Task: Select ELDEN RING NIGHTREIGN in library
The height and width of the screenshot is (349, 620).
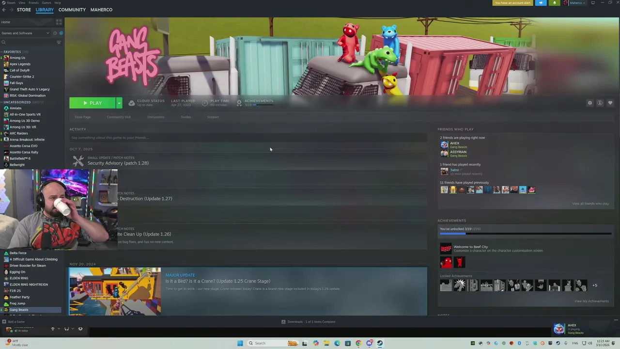Action: 29,285
